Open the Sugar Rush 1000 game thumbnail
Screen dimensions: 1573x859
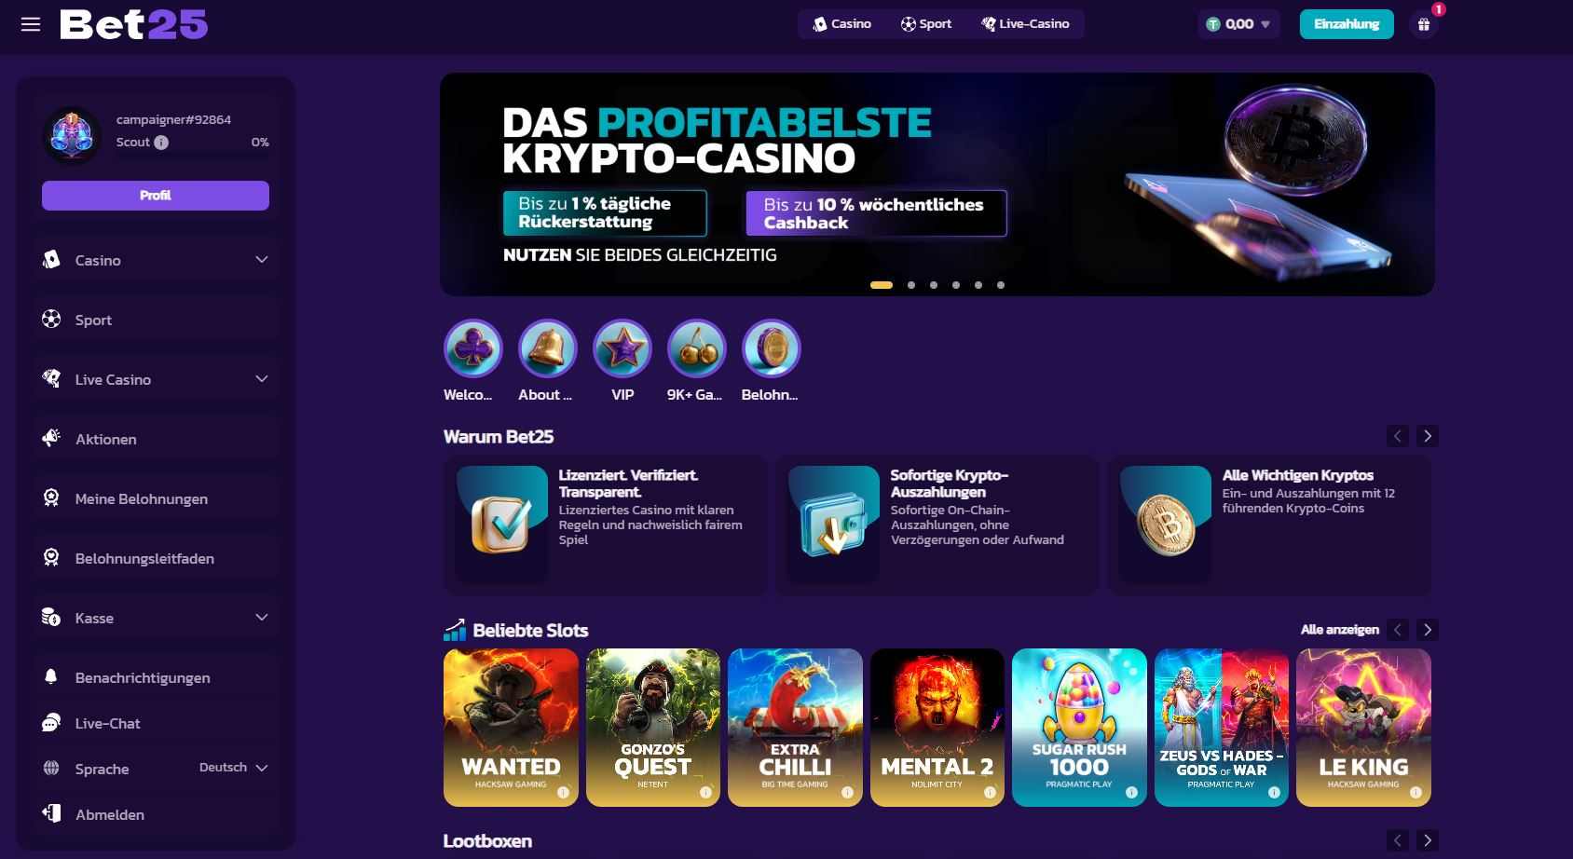(x=1079, y=728)
